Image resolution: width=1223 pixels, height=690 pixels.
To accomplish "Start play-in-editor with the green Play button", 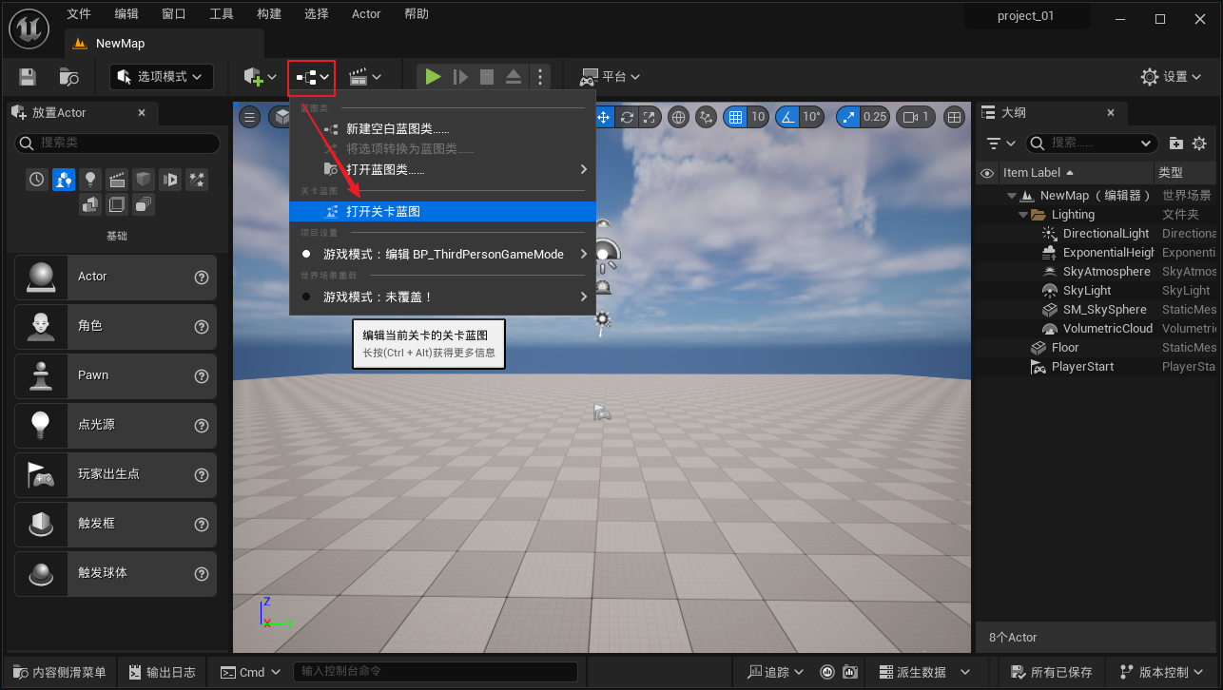I will (x=433, y=77).
